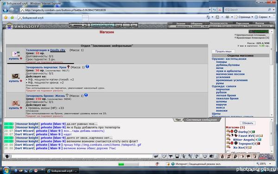Click the floppy disk save icon
Viewport: 278px width, 174px height.
177,156
